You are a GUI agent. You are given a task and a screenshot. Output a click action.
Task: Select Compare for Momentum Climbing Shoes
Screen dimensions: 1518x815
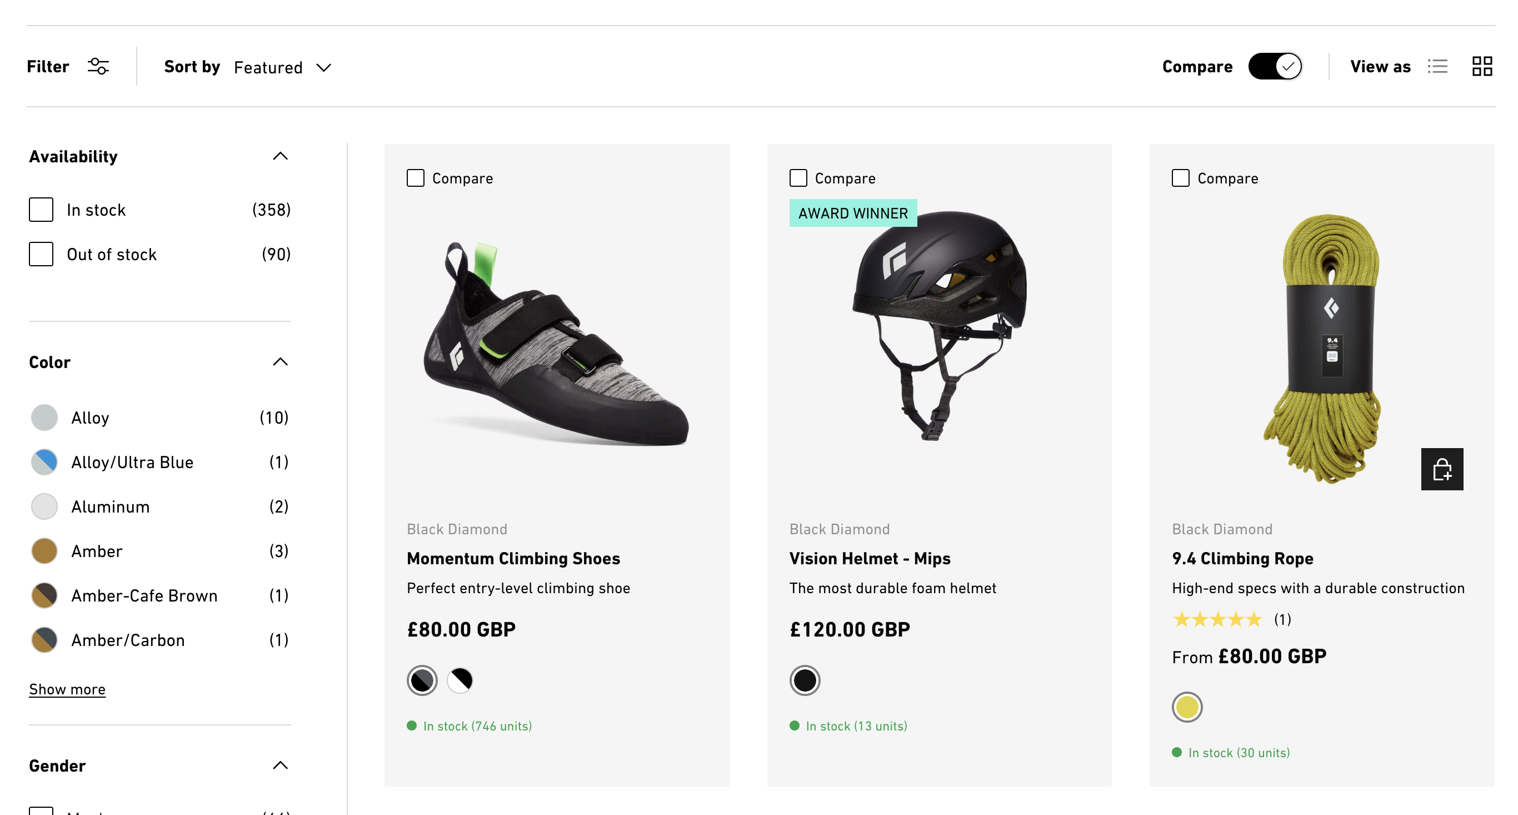415,178
